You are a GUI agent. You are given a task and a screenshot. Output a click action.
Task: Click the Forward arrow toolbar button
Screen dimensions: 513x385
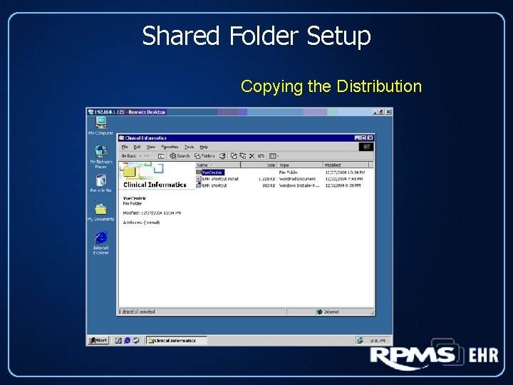pos(147,156)
